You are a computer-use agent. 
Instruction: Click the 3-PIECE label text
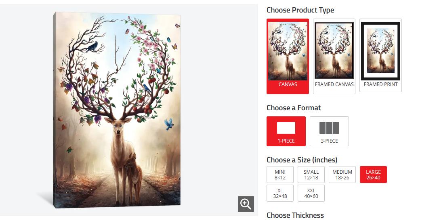[x=329, y=141]
